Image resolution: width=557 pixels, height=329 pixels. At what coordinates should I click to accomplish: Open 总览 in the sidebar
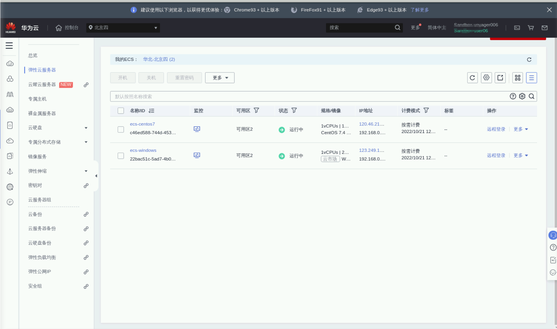(x=33, y=55)
